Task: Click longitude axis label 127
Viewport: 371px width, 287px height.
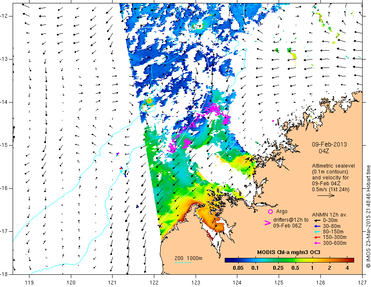Action: [362, 282]
